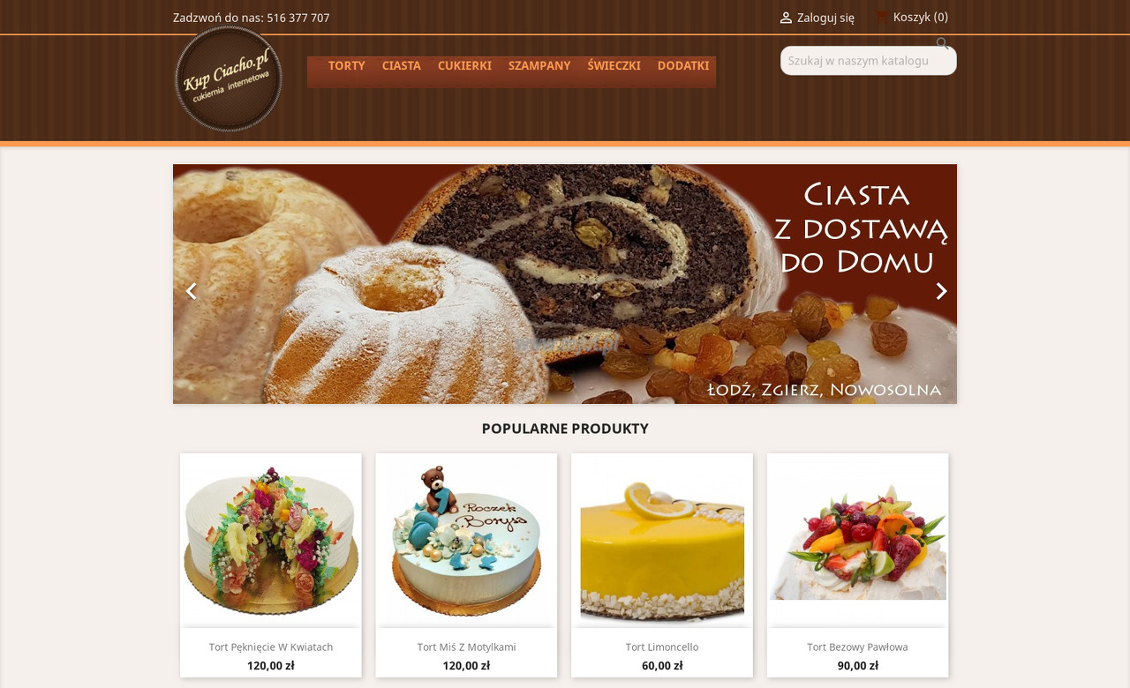Click the Kup Ciacho.pl logo
This screenshot has width=1130, height=688.
point(229,79)
